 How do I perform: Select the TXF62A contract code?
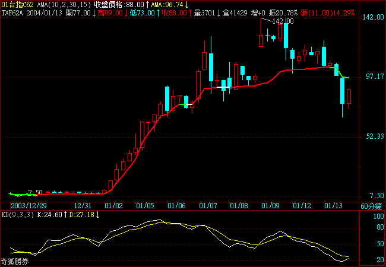pos(12,13)
